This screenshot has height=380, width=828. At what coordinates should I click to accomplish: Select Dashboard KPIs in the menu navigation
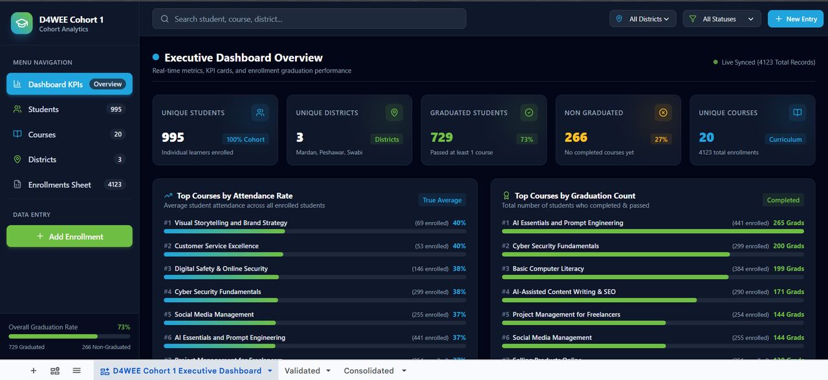click(x=70, y=84)
